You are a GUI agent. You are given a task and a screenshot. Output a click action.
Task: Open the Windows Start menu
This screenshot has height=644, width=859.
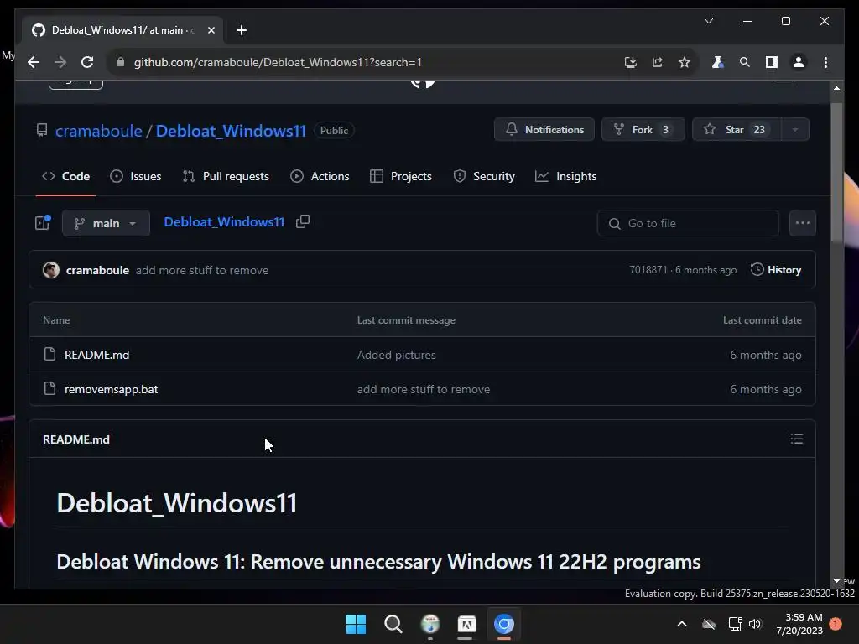click(x=356, y=624)
